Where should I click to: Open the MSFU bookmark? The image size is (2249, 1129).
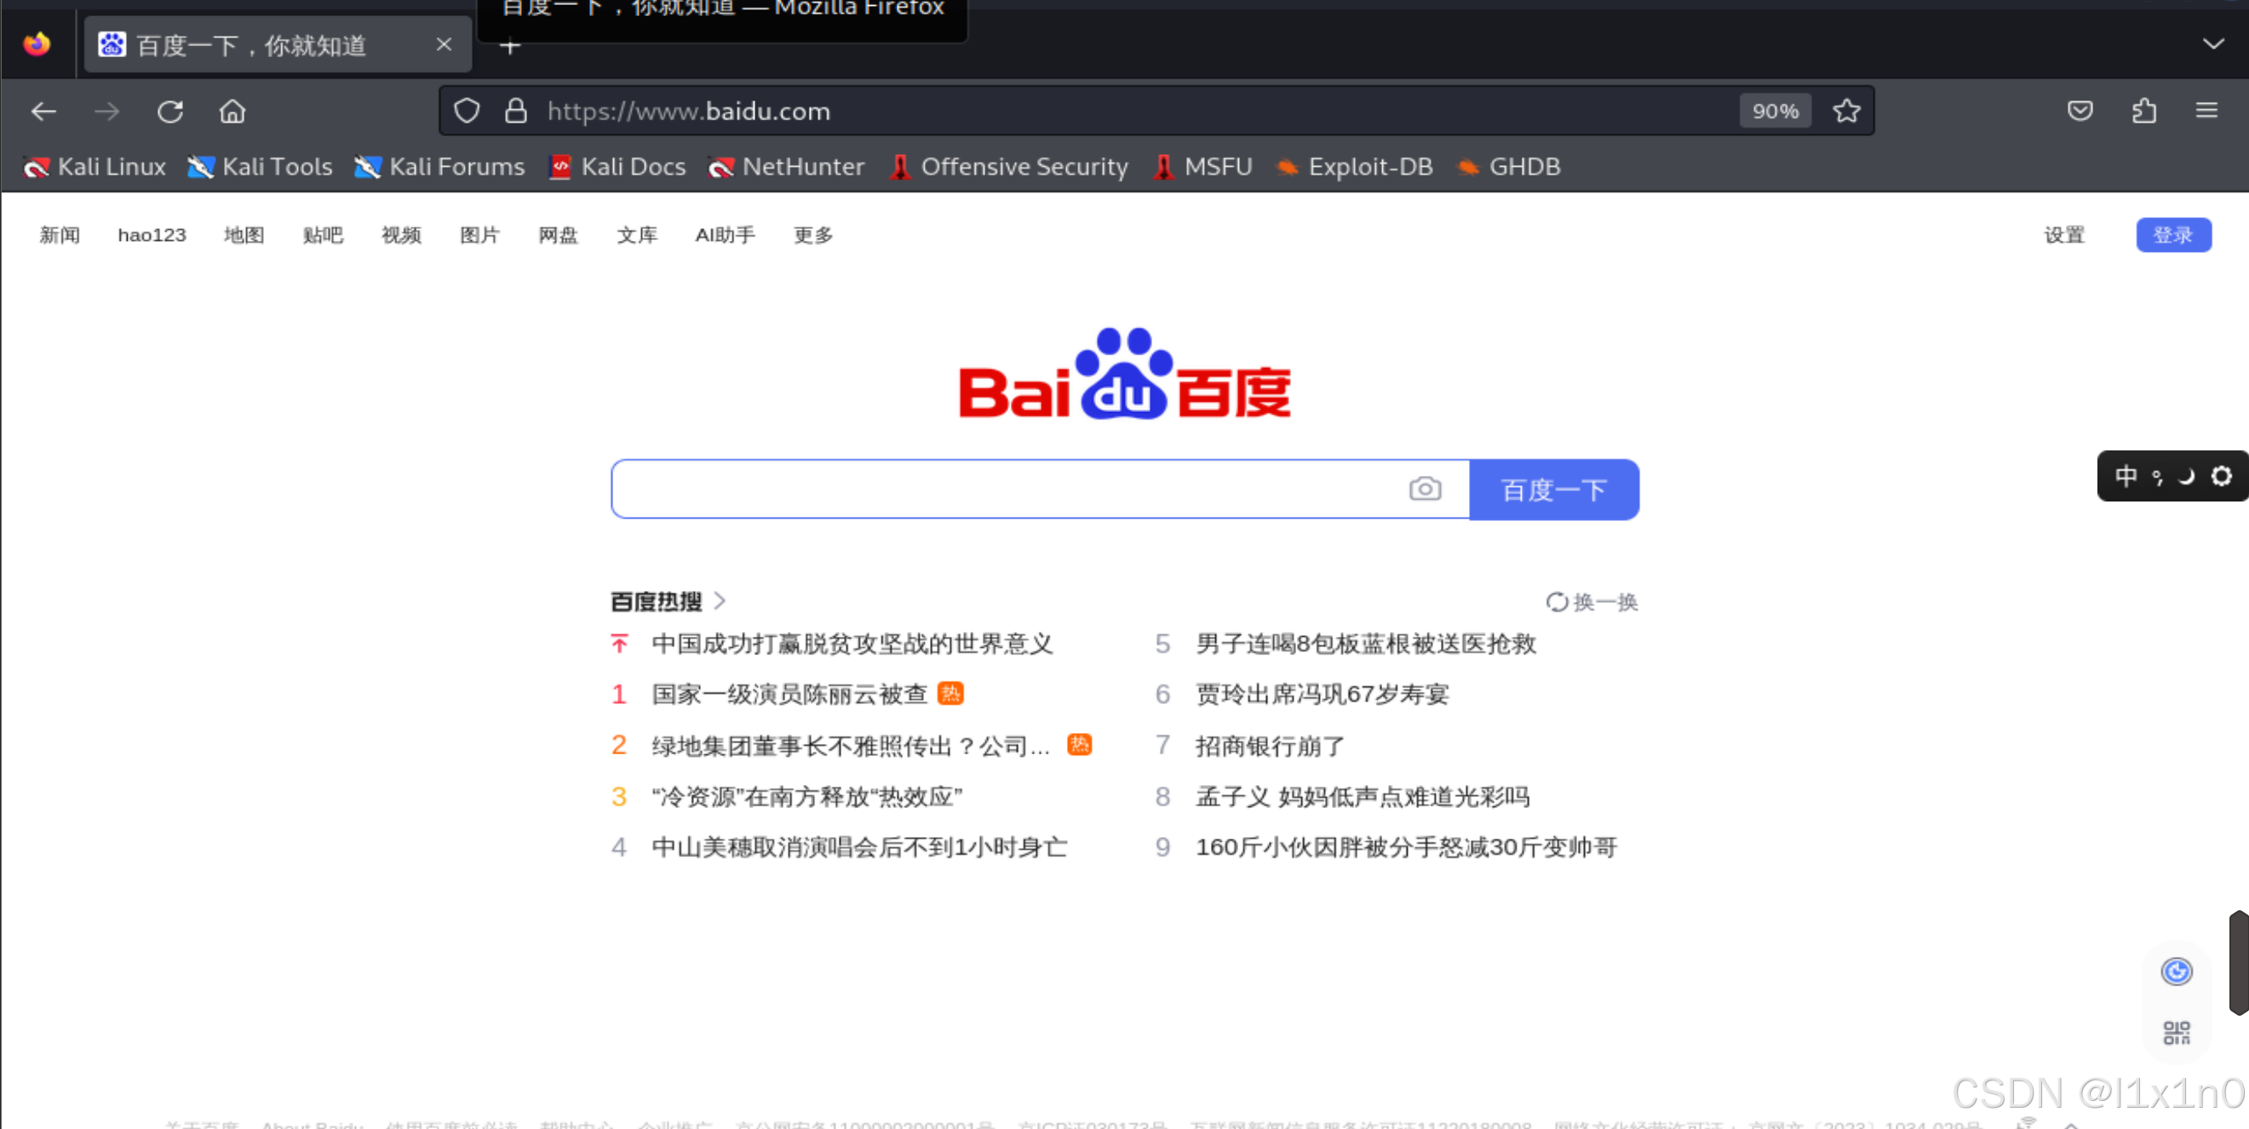coord(1202,167)
